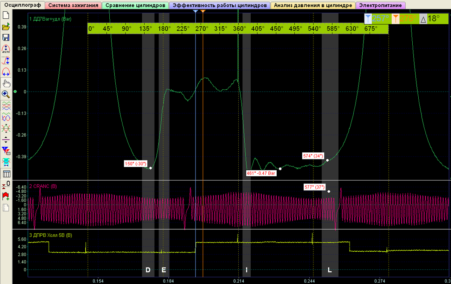
Task: Open the Эффективность работы цилиндров tab
Action: [220, 6]
